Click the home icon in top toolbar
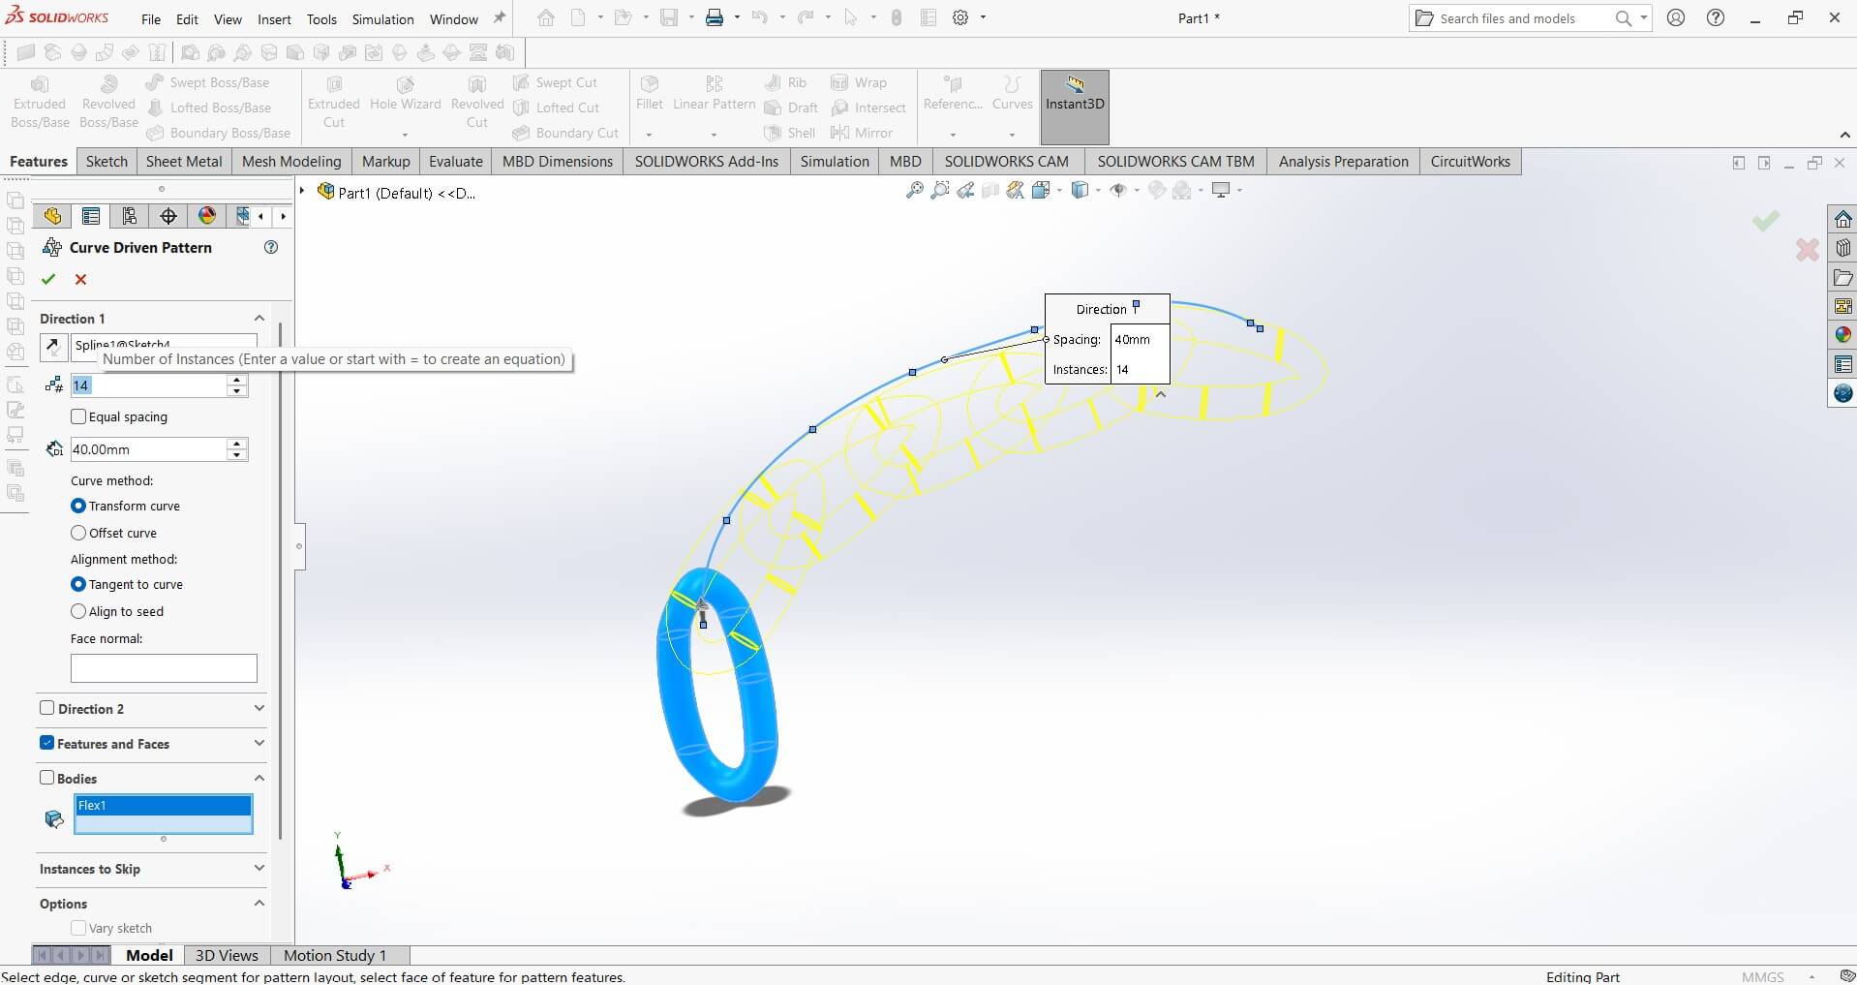Screen dimensions: 1857x985 (546, 17)
